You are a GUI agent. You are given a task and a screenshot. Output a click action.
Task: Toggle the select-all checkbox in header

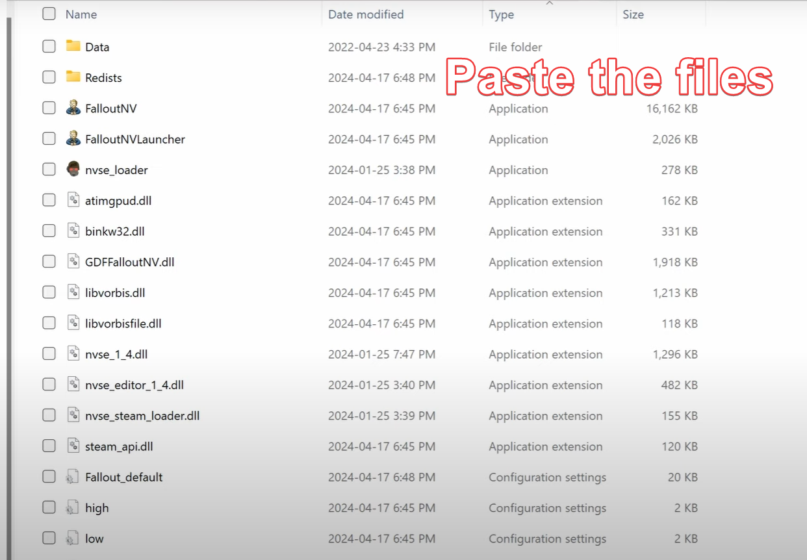point(49,14)
